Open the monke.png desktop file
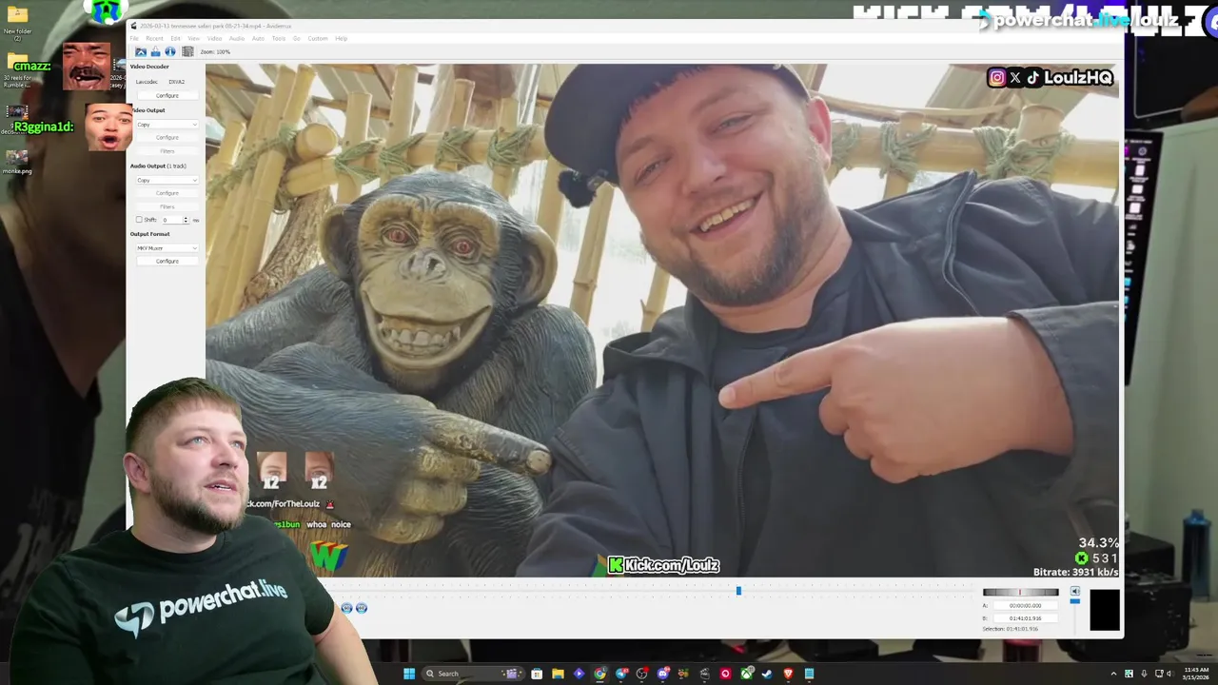The height and width of the screenshot is (685, 1218). [17, 161]
